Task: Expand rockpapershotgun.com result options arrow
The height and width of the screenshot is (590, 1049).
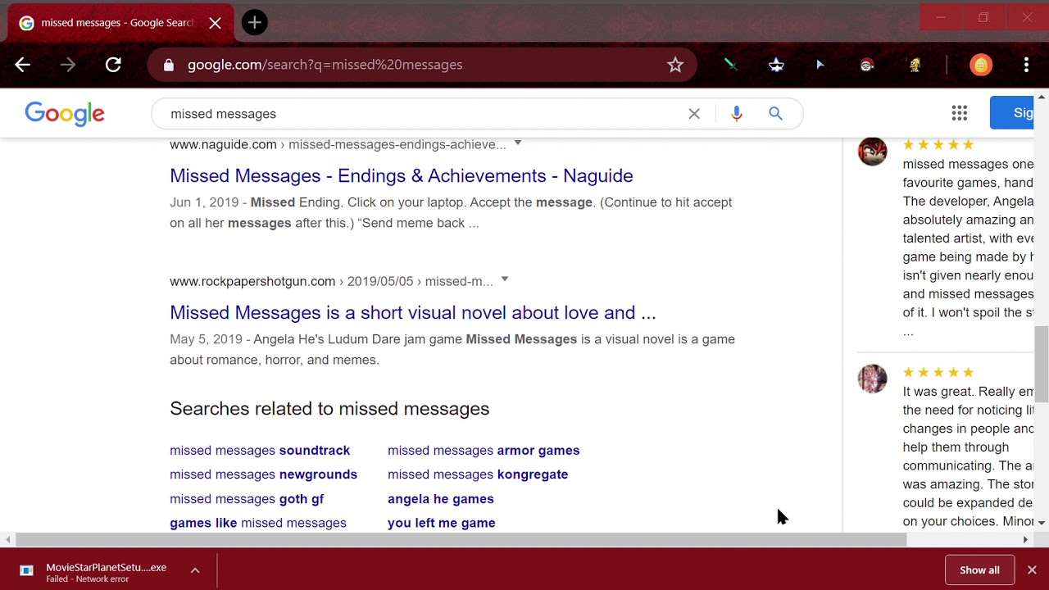Action: point(505,279)
